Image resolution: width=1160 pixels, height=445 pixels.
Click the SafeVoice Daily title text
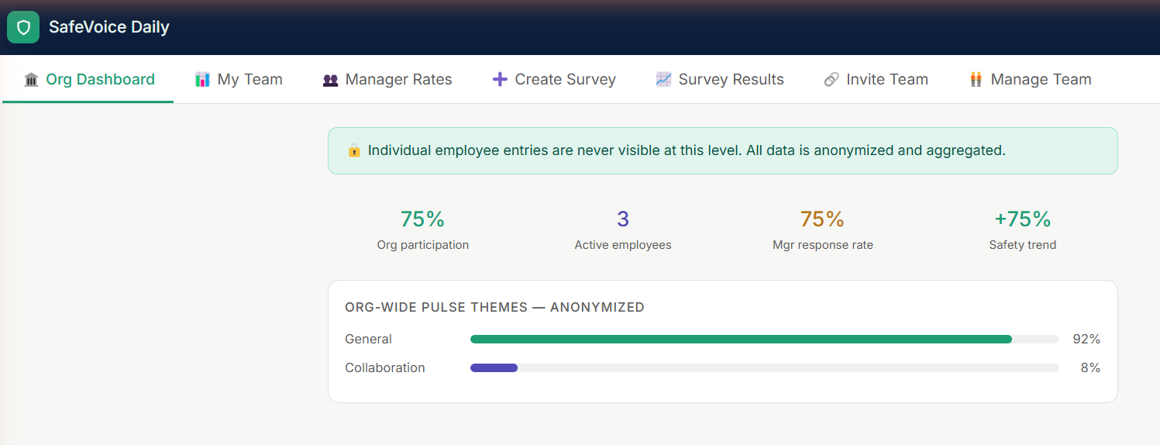coord(109,27)
